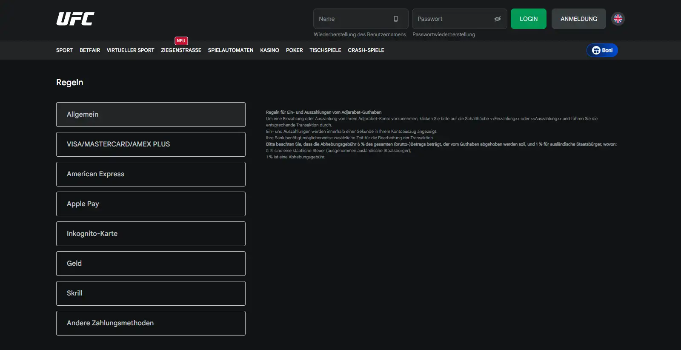
Task: Expand the Skrill rules section
Action: [x=151, y=293]
